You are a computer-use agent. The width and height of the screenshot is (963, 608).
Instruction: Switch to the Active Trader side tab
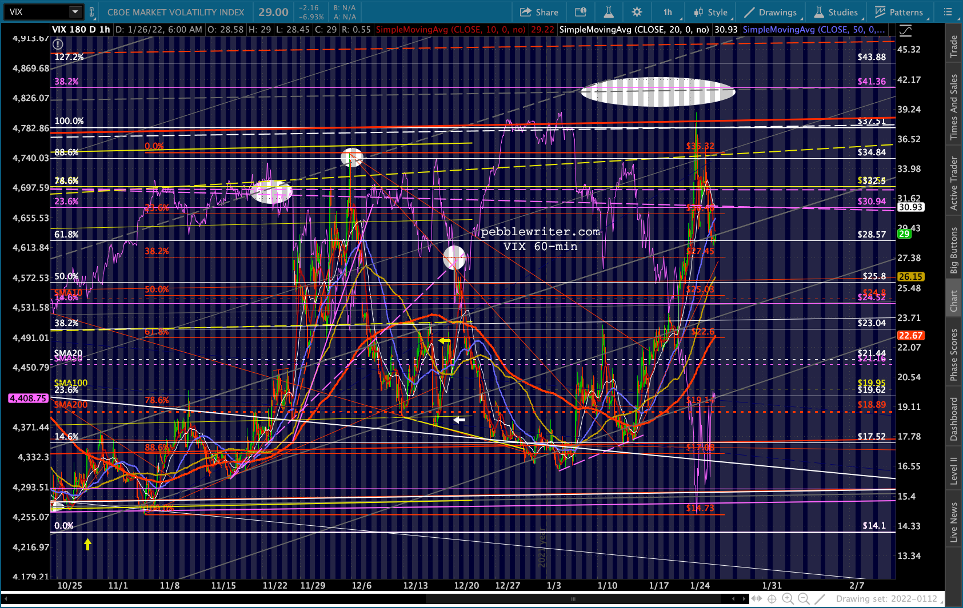(953, 183)
